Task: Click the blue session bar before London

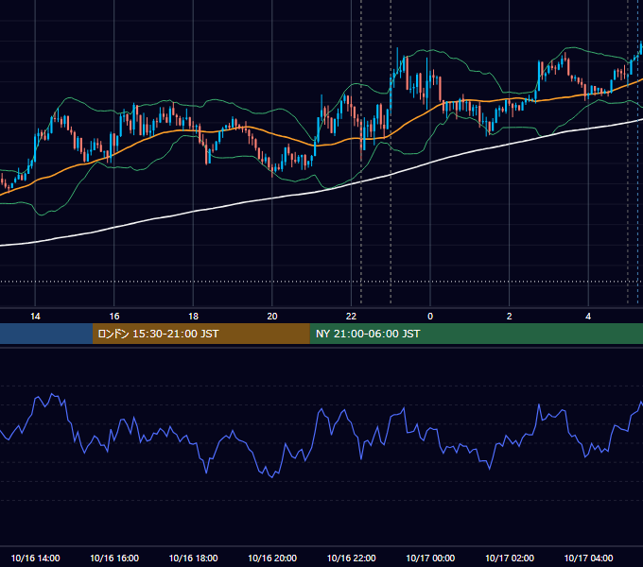Action: pyautogui.click(x=46, y=334)
